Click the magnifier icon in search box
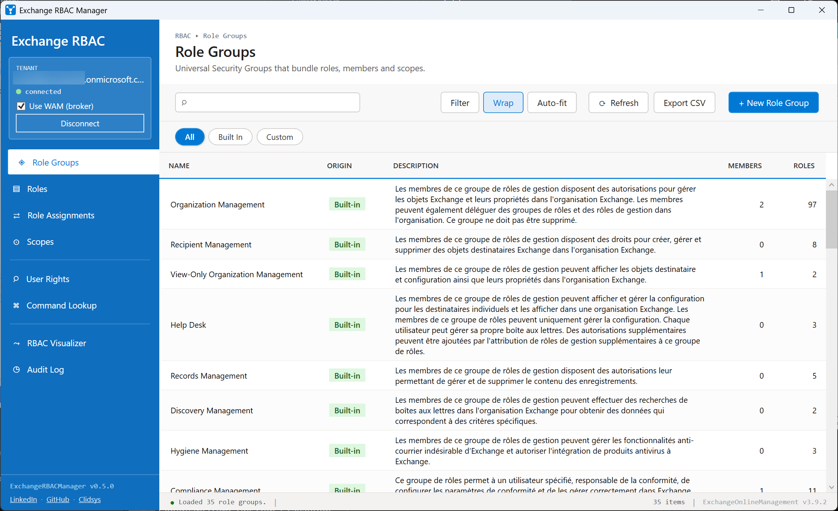The height and width of the screenshot is (511, 838). point(184,103)
